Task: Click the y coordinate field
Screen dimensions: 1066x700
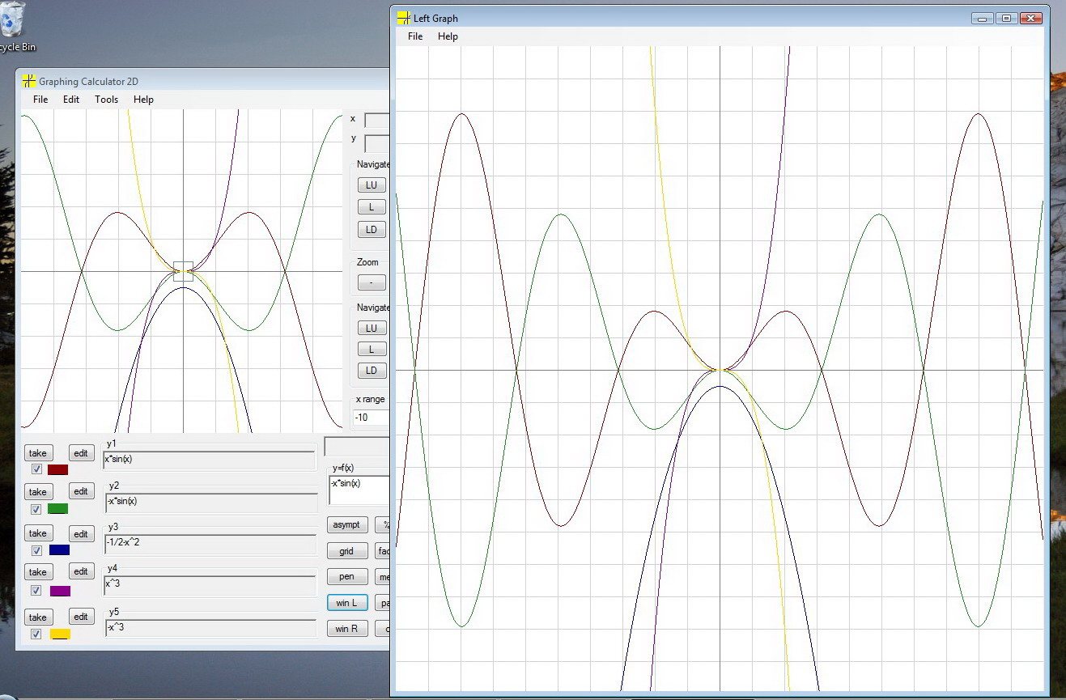Action: click(377, 143)
